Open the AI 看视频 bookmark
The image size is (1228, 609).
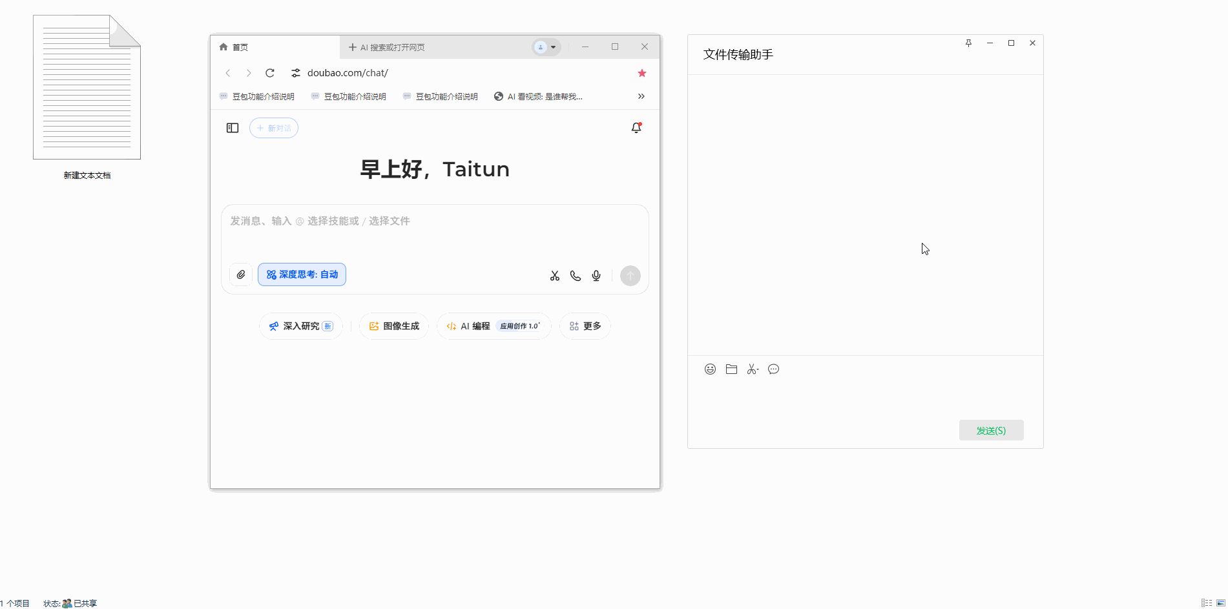pyautogui.click(x=538, y=96)
